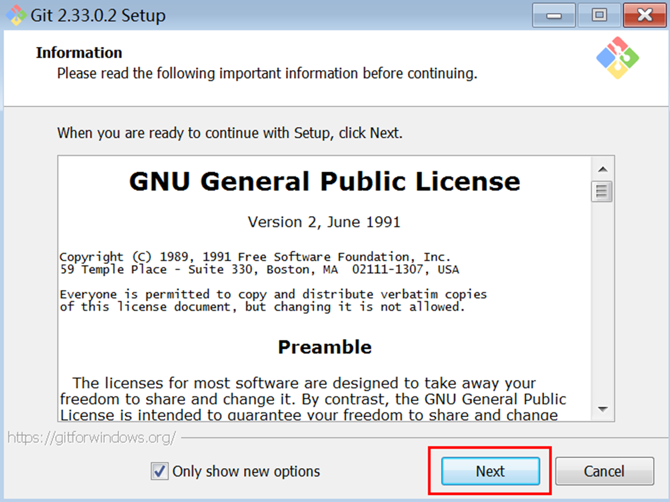
Task: Click the Preamble heading in the license
Action: point(325,347)
